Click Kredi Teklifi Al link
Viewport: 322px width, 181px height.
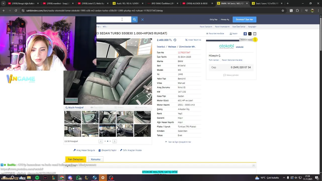(x=193, y=40)
